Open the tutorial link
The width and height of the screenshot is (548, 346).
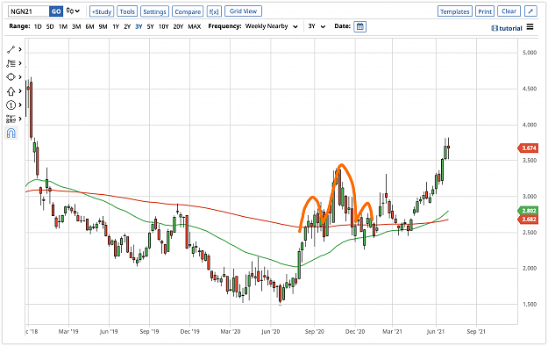(507, 28)
